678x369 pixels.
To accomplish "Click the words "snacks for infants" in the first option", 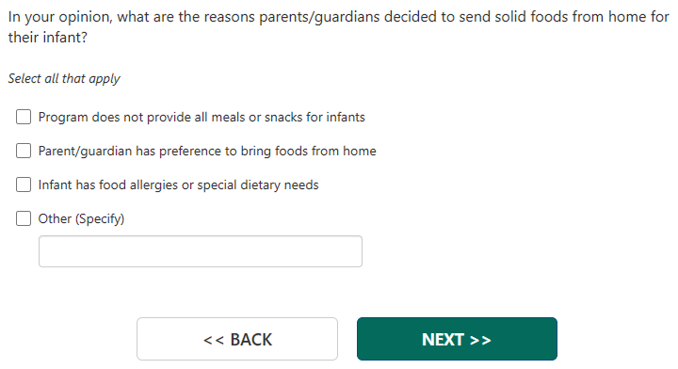I will 315,117.
